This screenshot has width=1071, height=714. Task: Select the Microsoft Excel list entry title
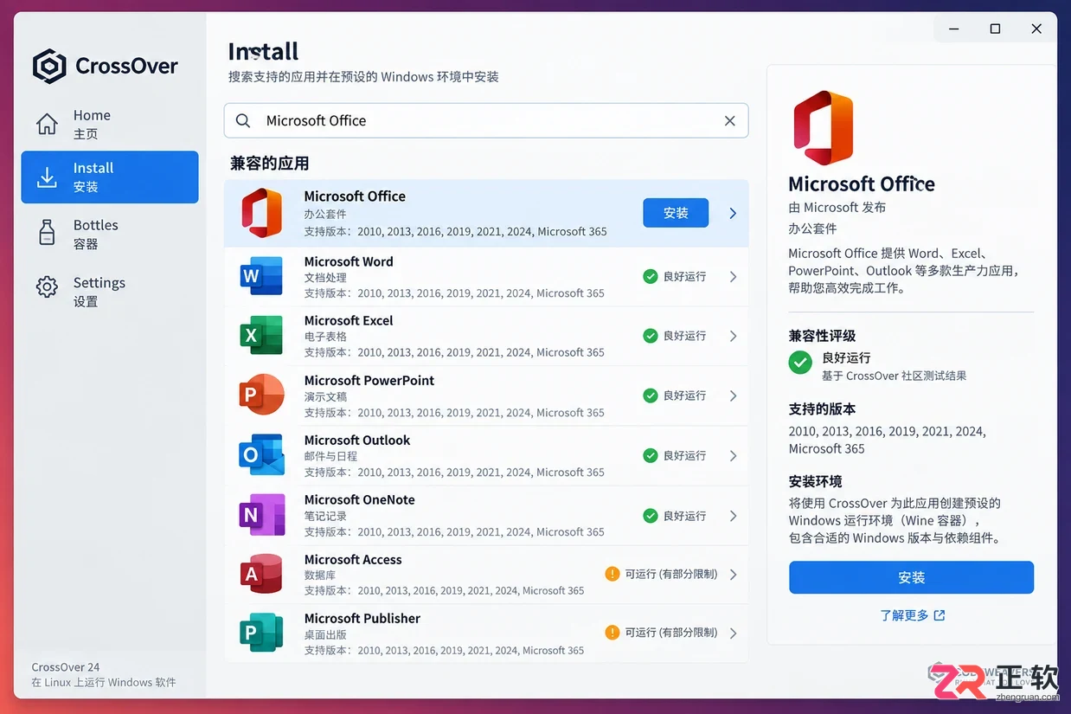click(349, 320)
